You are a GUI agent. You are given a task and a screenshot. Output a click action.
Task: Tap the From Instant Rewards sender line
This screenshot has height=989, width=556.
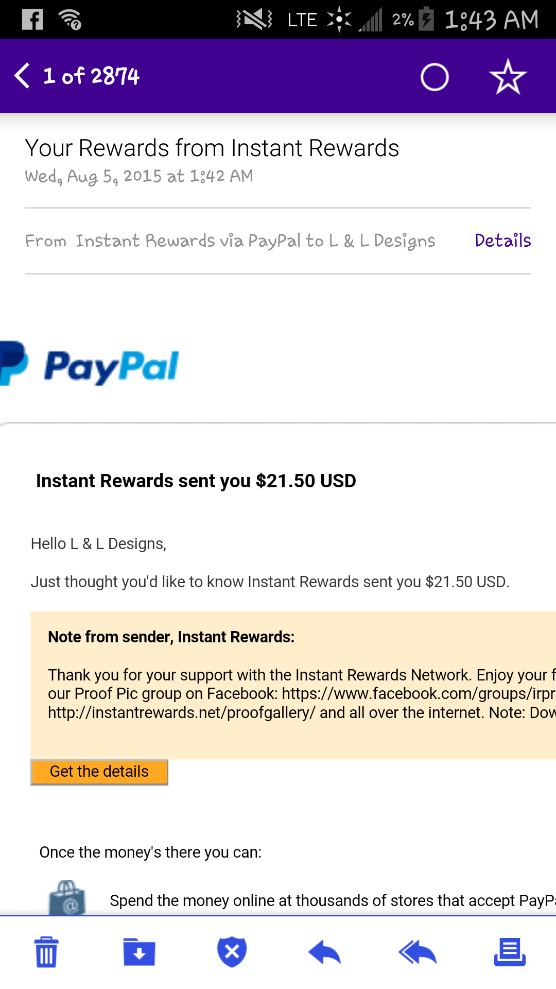click(x=230, y=241)
